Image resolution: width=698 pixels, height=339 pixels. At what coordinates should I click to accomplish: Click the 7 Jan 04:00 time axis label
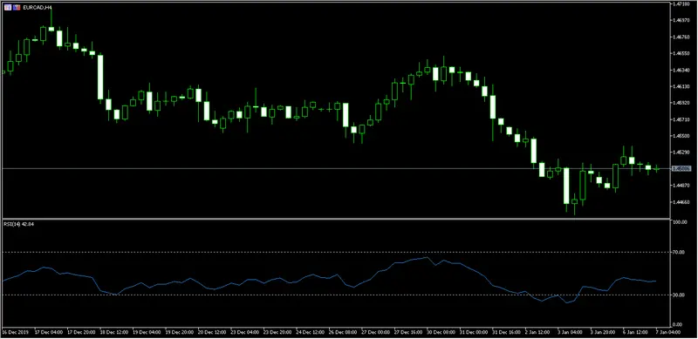point(668,331)
